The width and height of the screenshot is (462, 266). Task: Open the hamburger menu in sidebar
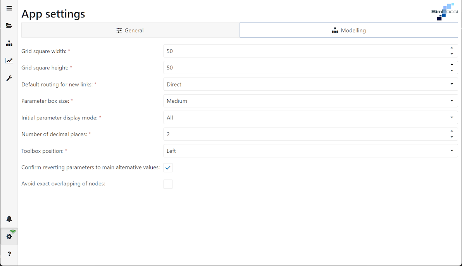9,8
